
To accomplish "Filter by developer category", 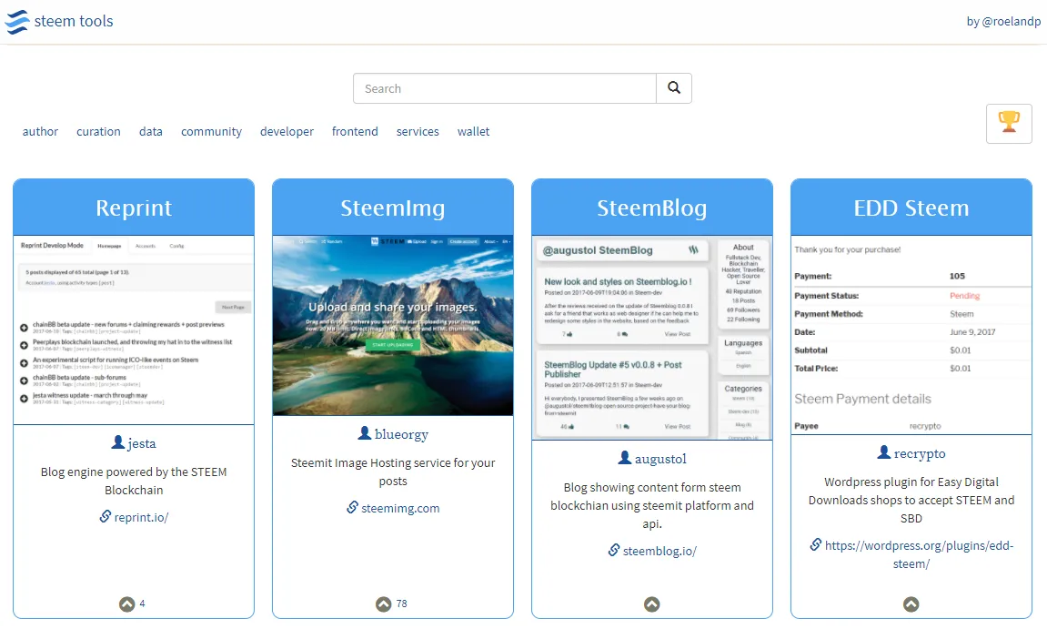I will tap(287, 132).
